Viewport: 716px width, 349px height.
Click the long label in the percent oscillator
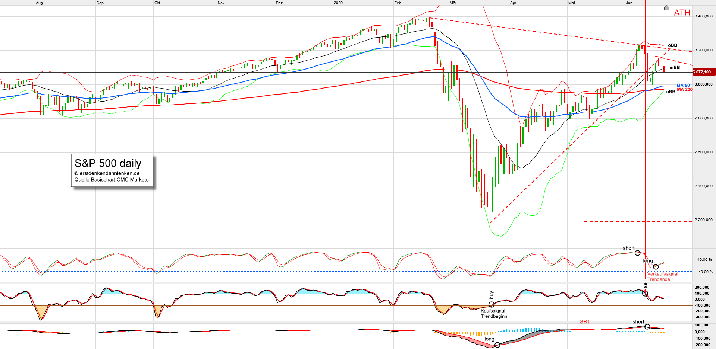(648, 261)
